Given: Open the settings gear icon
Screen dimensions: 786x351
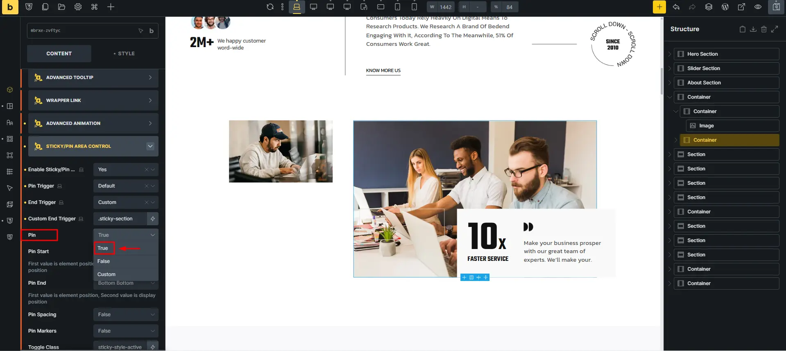Looking at the screenshot, I should 78,7.
